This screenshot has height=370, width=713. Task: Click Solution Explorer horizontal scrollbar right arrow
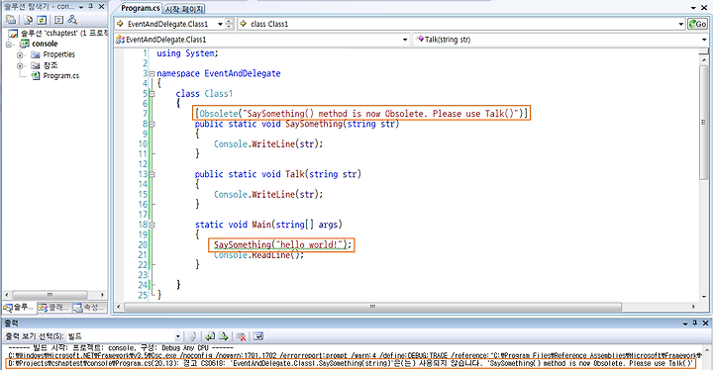[102, 295]
